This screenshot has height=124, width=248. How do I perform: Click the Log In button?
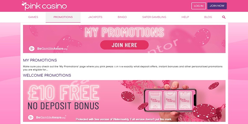199,6
